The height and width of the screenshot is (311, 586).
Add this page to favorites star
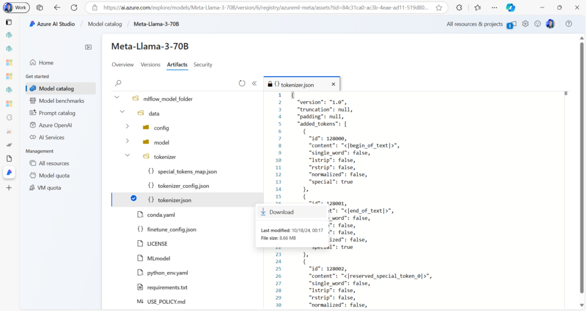(439, 7)
